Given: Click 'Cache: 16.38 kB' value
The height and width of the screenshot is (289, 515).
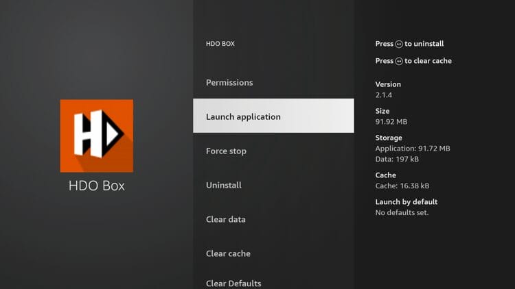Looking at the screenshot, I should (402, 186).
